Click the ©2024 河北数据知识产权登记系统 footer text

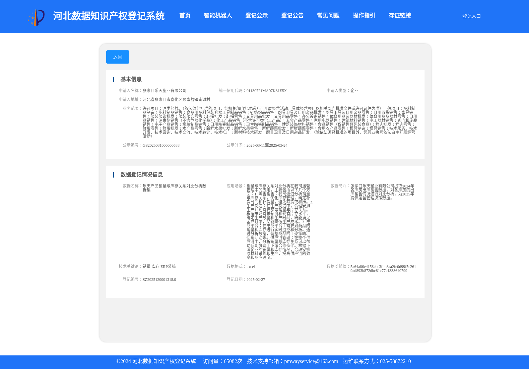point(156,361)
